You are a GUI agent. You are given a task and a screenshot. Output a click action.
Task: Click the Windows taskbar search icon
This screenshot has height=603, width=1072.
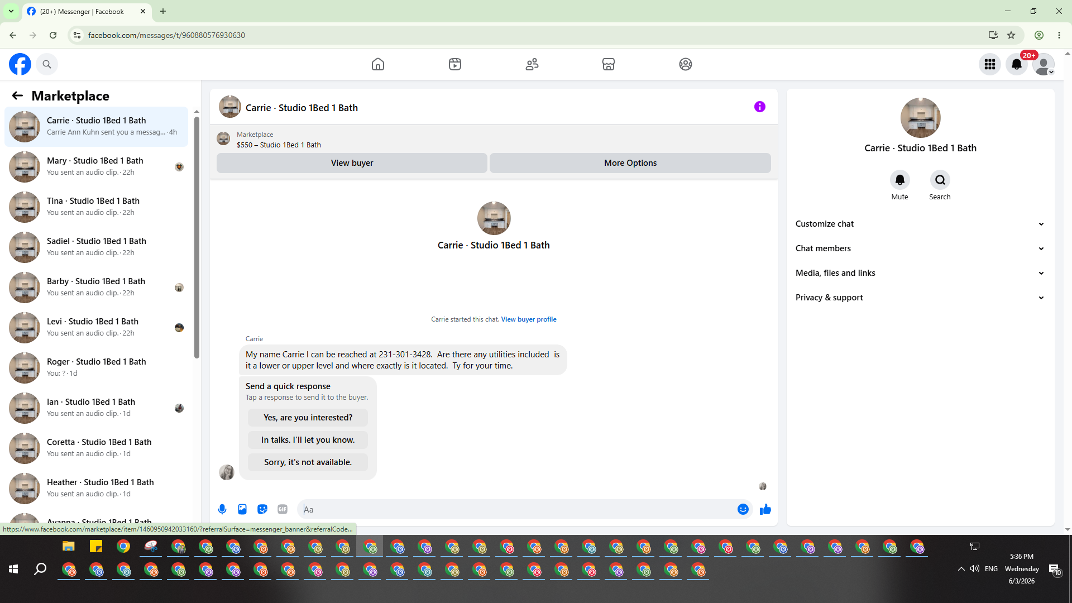pyautogui.click(x=40, y=569)
